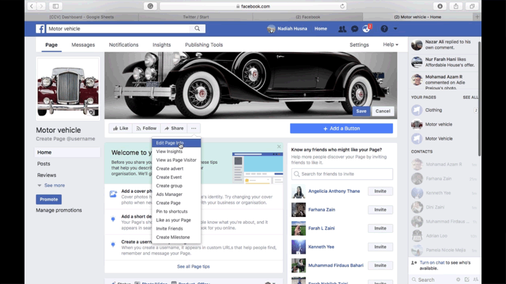506x284 pixels.
Task: Open the notifications globe icon
Action: pos(366,29)
